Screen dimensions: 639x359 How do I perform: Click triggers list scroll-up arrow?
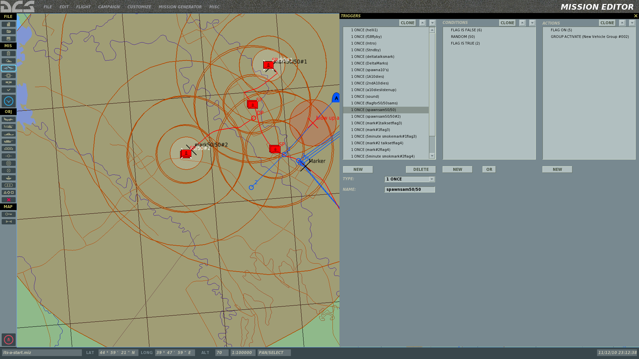click(432, 30)
